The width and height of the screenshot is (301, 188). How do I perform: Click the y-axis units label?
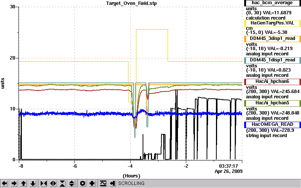3,83
